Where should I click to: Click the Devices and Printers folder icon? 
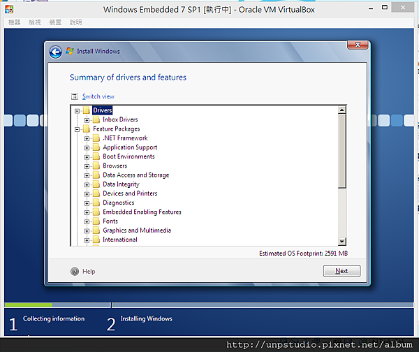click(96, 193)
